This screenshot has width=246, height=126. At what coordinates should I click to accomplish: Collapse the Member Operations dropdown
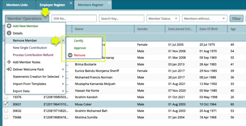pos(27,19)
